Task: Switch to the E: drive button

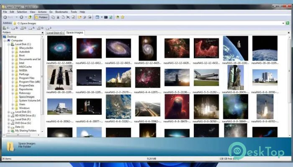Action: [x=23, y=28]
